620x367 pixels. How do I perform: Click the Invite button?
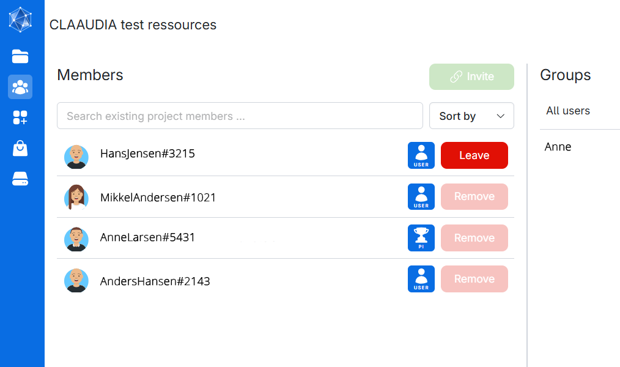click(x=471, y=77)
